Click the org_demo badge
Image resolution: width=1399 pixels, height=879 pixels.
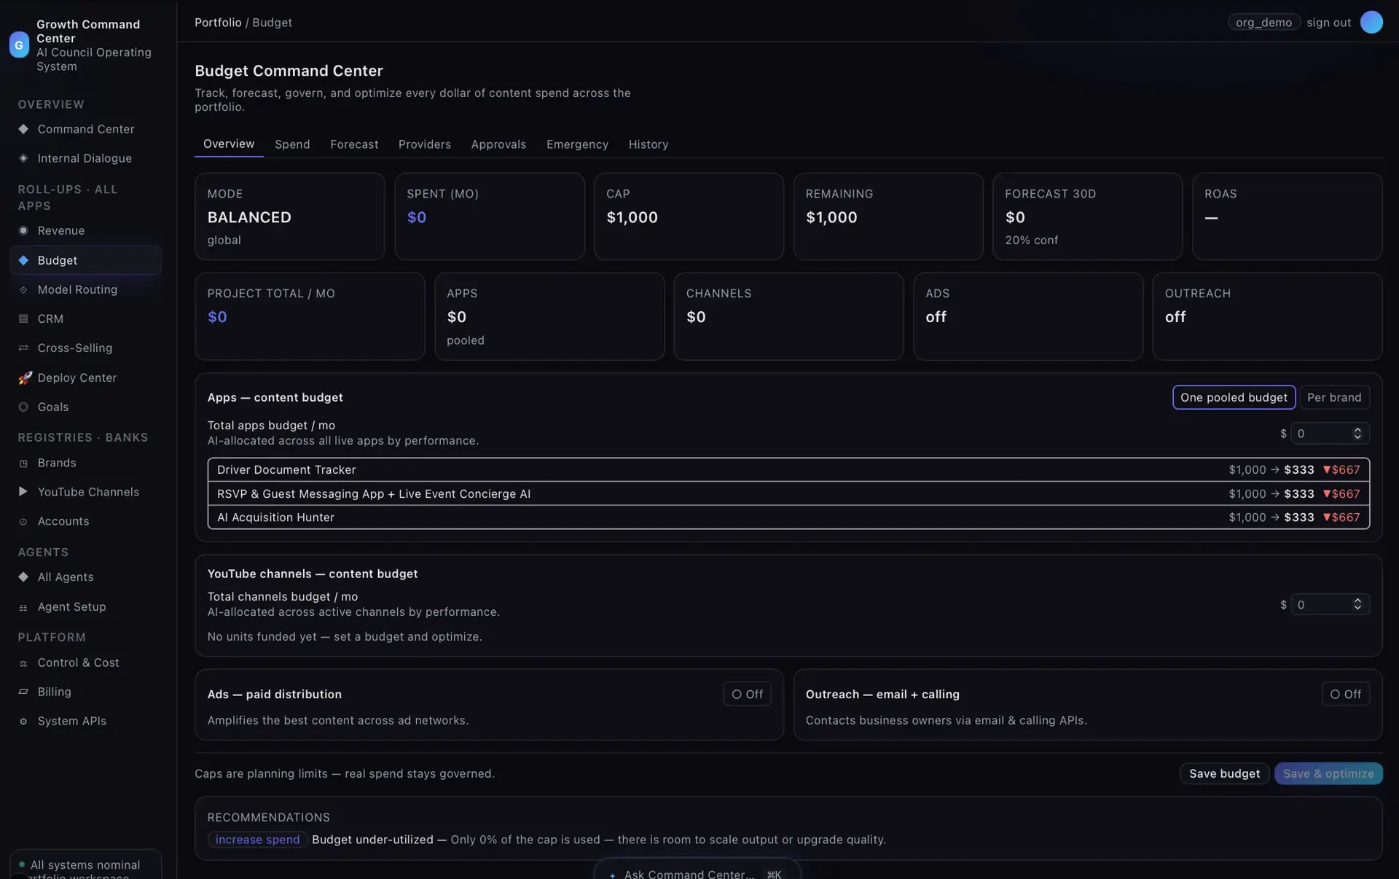(1263, 23)
